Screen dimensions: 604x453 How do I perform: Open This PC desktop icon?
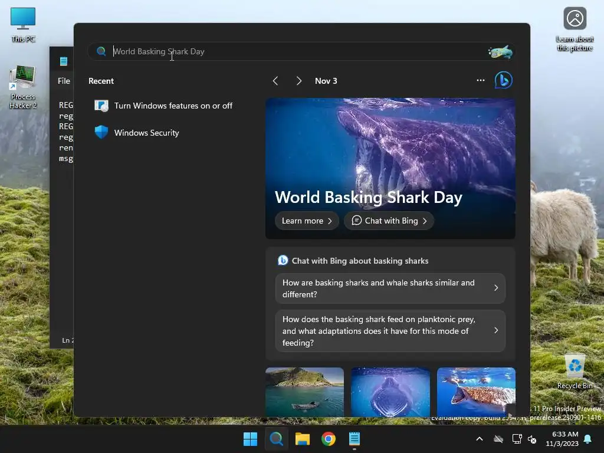[x=23, y=25]
